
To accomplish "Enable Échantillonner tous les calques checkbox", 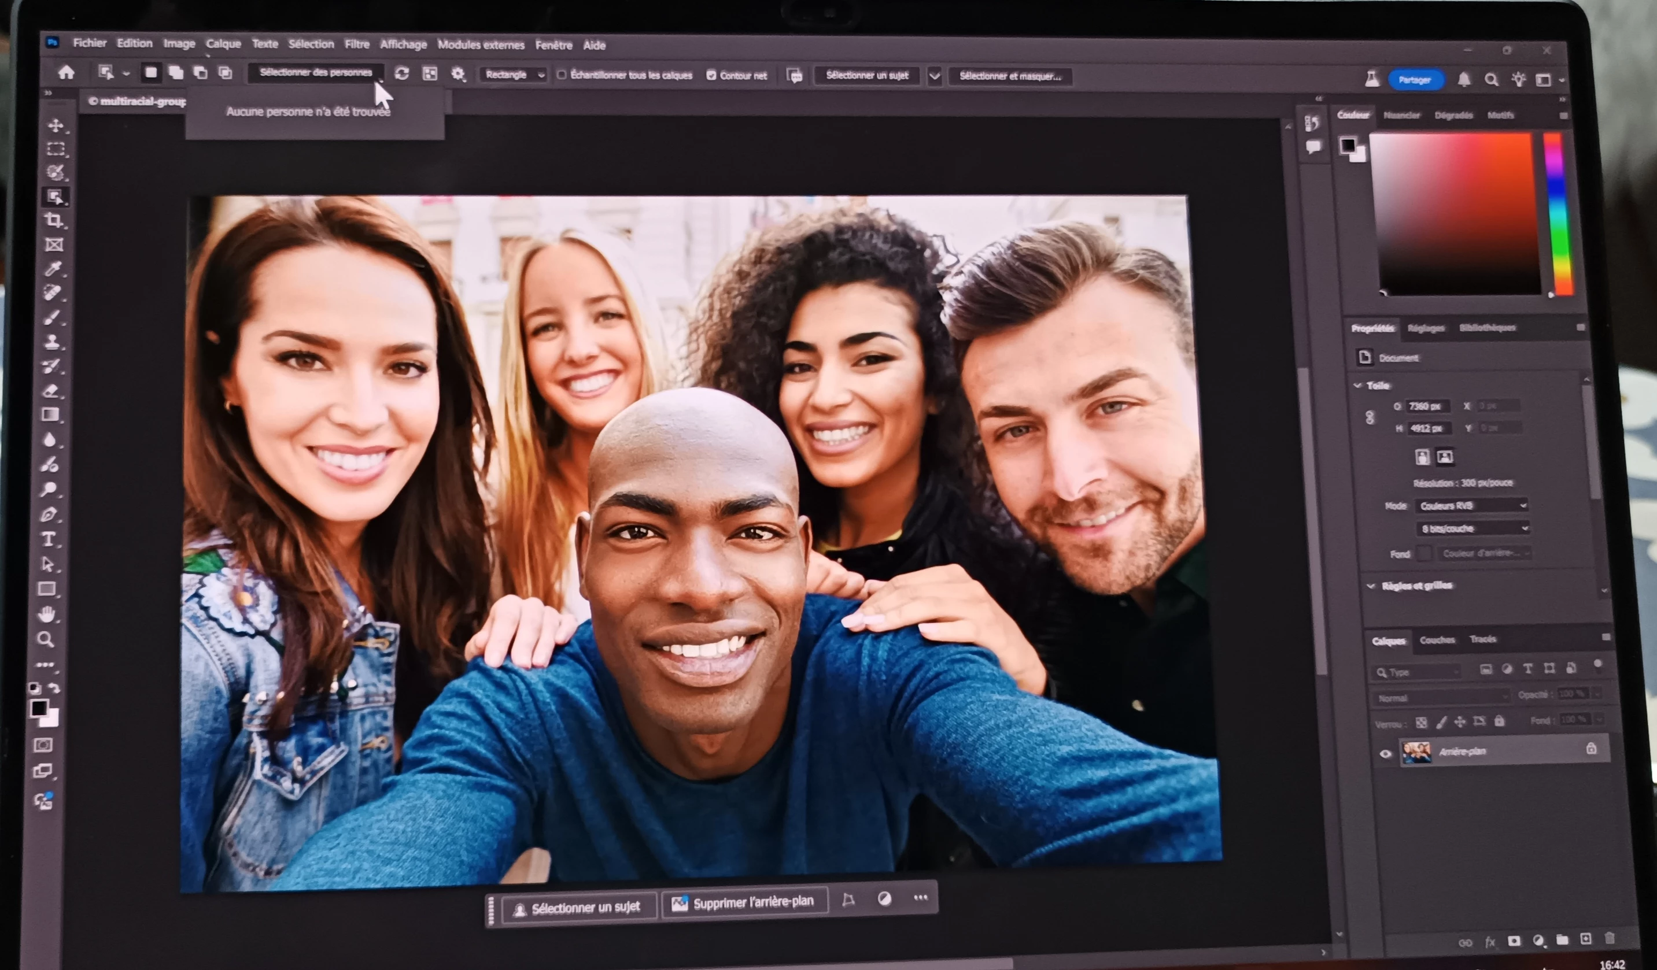I will tap(562, 75).
